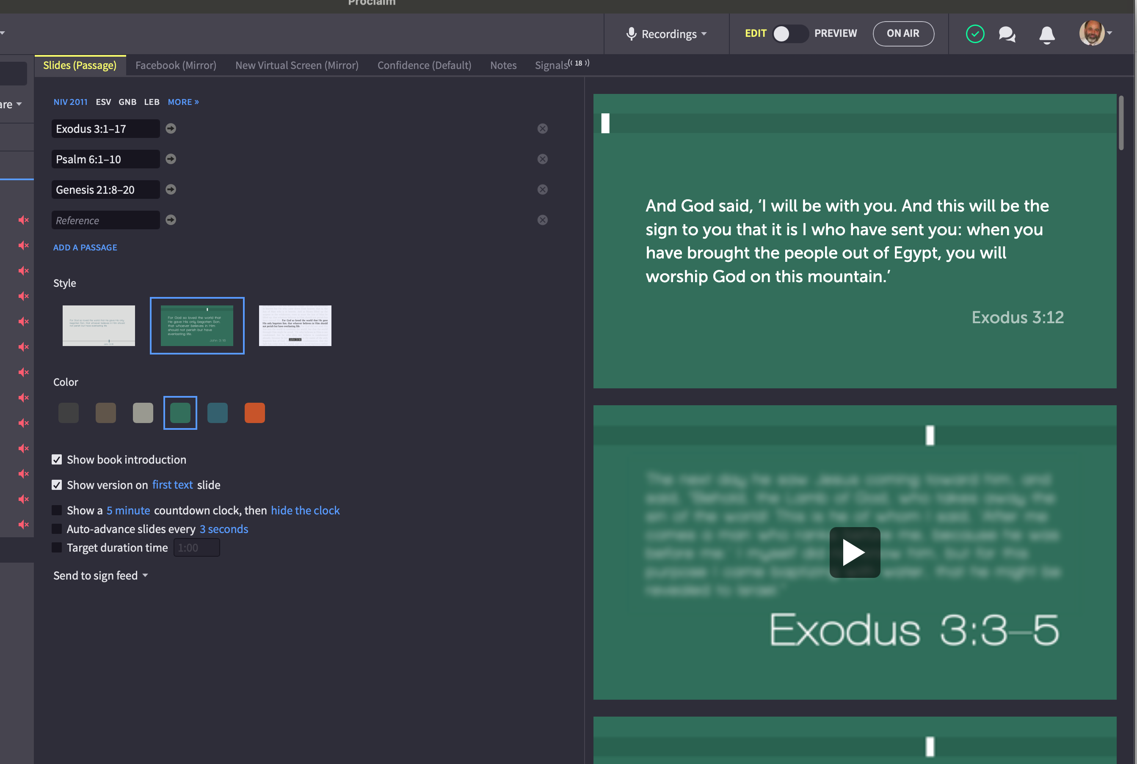1137x764 pixels.
Task: Remove the Psalm 6:1–10 passage with X icon
Action: pyautogui.click(x=542, y=159)
